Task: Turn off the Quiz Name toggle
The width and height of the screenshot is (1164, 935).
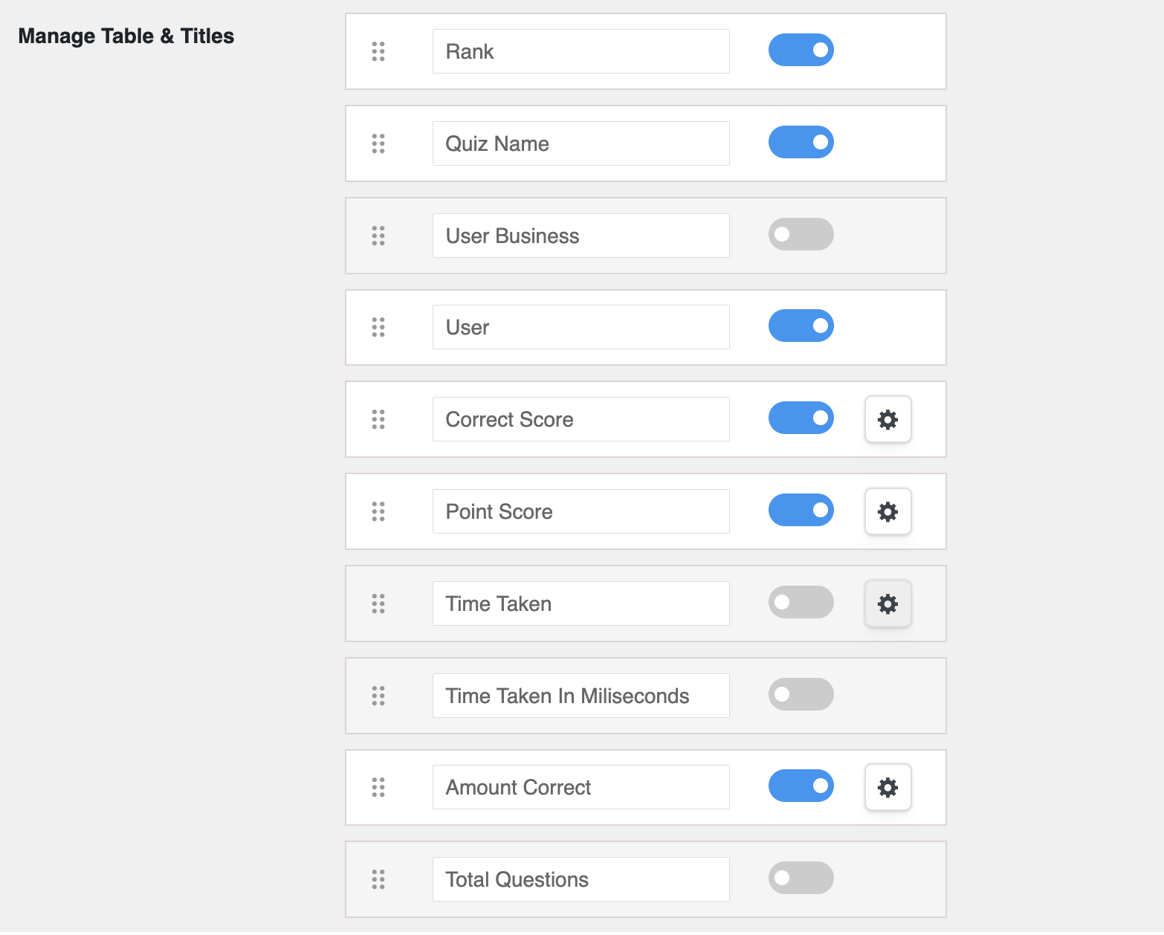Action: click(x=801, y=142)
